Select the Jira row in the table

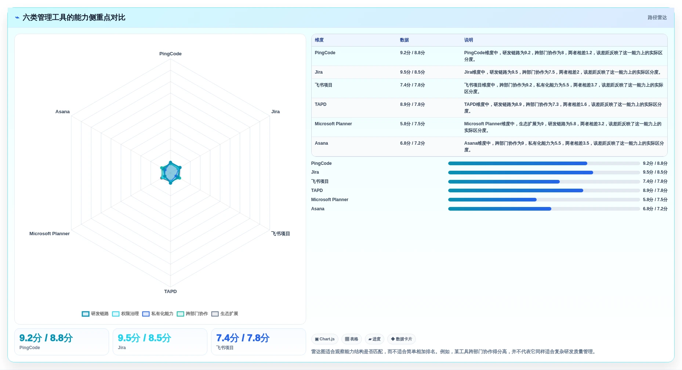(489, 72)
